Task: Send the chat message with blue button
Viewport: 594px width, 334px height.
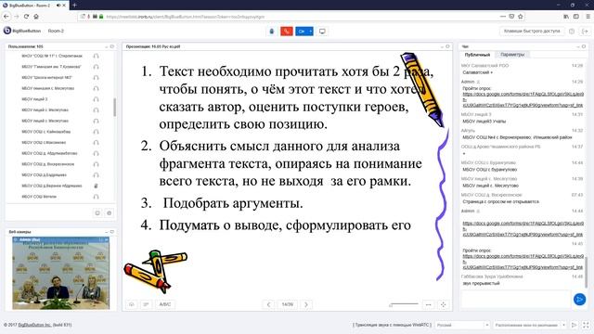Action: pos(579,299)
